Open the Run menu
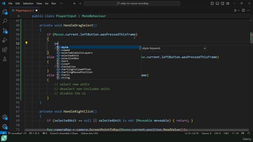Screen dimensions: 253x142 (54, 4)
